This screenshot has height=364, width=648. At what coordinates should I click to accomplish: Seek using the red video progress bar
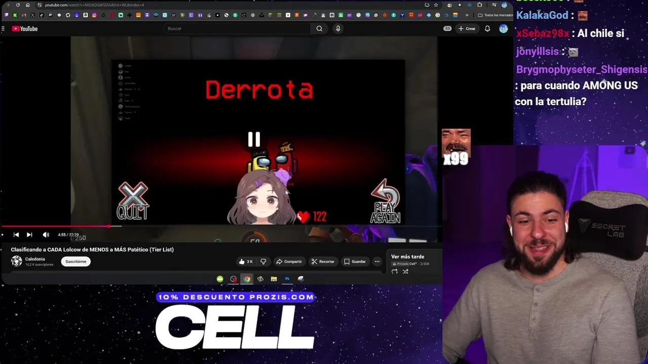tap(55, 226)
